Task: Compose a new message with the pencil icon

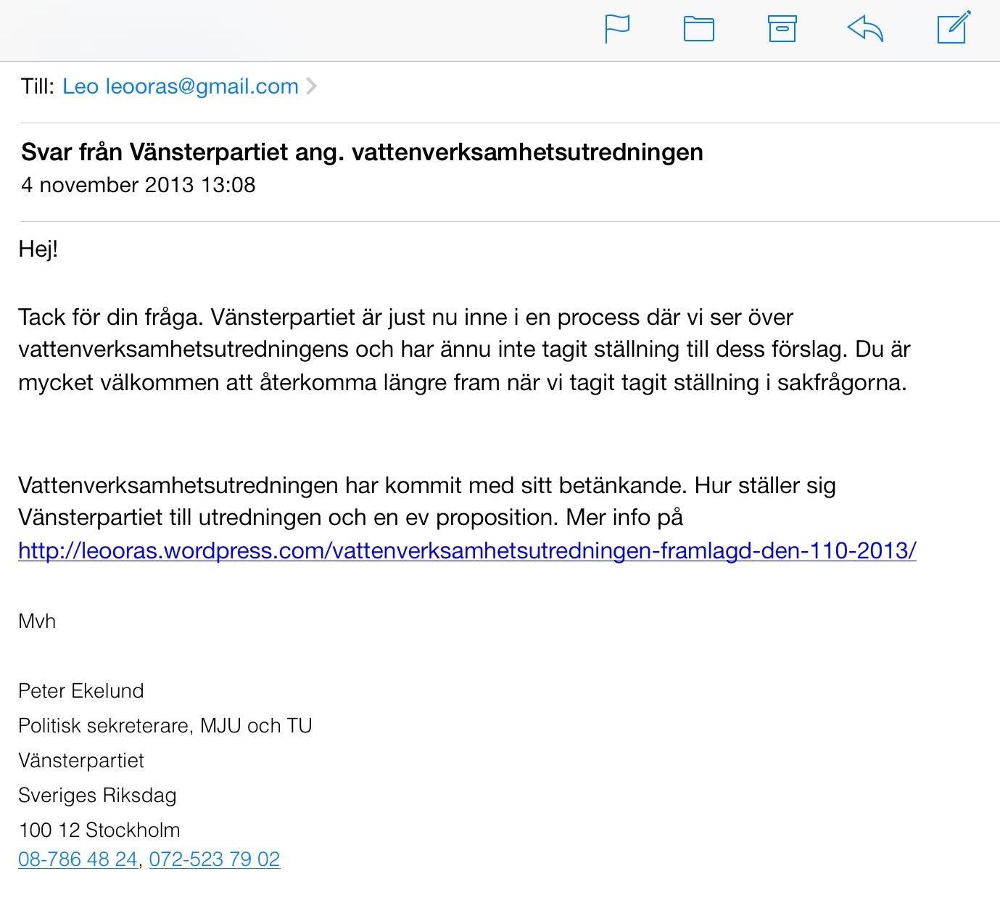Action: coord(954,27)
